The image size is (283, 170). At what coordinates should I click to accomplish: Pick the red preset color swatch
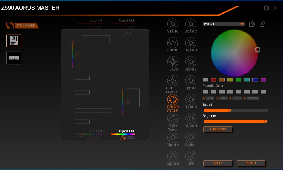point(214,80)
